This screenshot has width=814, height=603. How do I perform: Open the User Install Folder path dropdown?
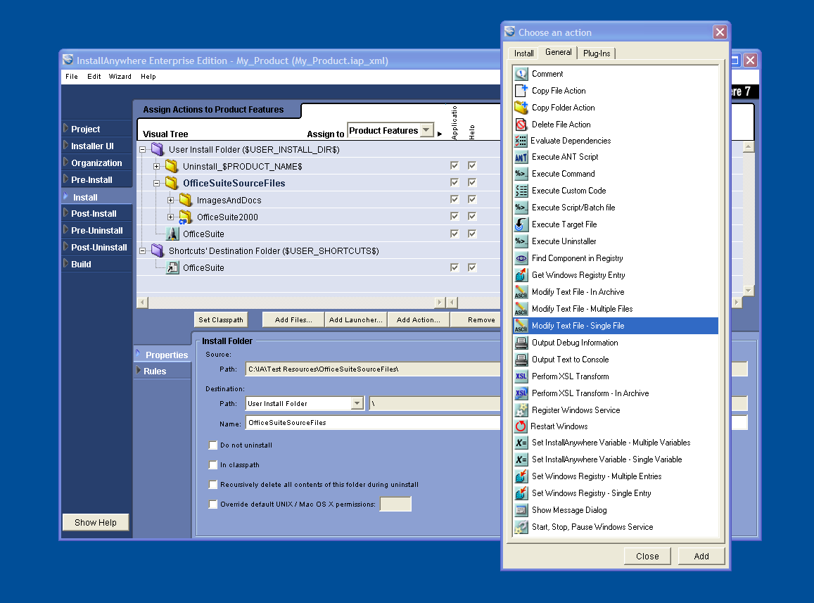357,404
